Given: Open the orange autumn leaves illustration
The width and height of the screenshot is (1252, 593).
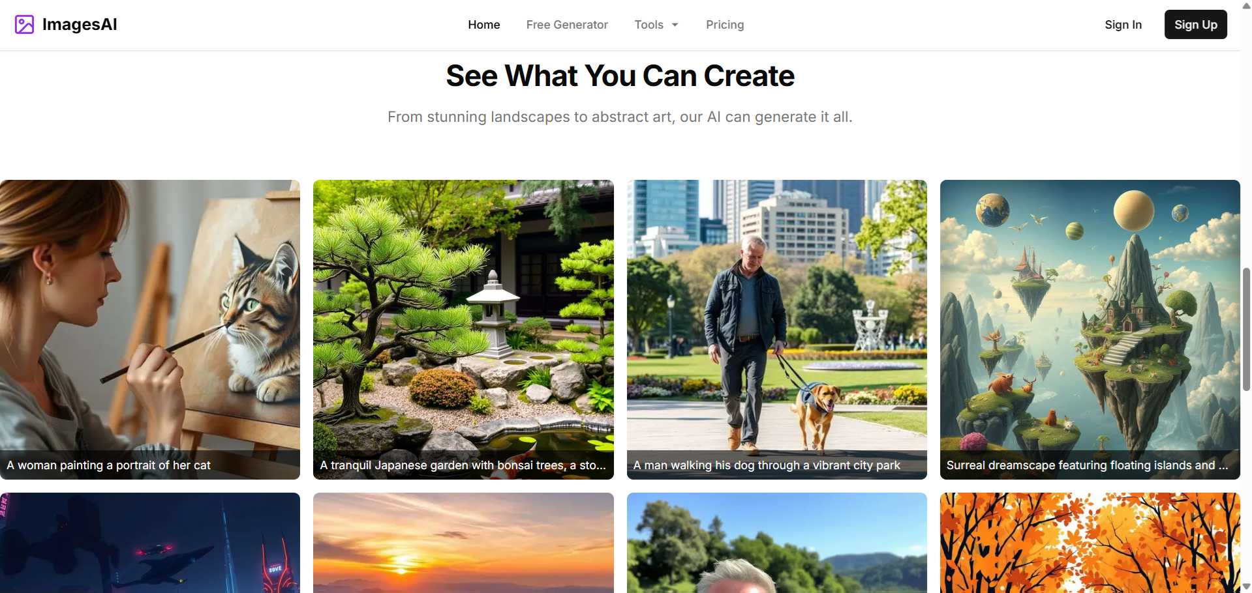Looking at the screenshot, I should [x=1090, y=543].
